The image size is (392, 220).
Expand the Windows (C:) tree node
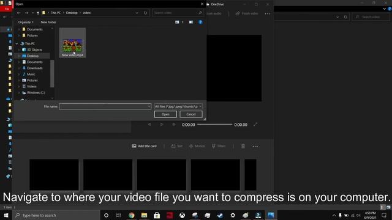click(19, 92)
